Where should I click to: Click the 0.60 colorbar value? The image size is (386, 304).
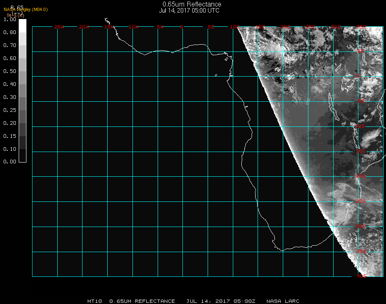click(10, 58)
